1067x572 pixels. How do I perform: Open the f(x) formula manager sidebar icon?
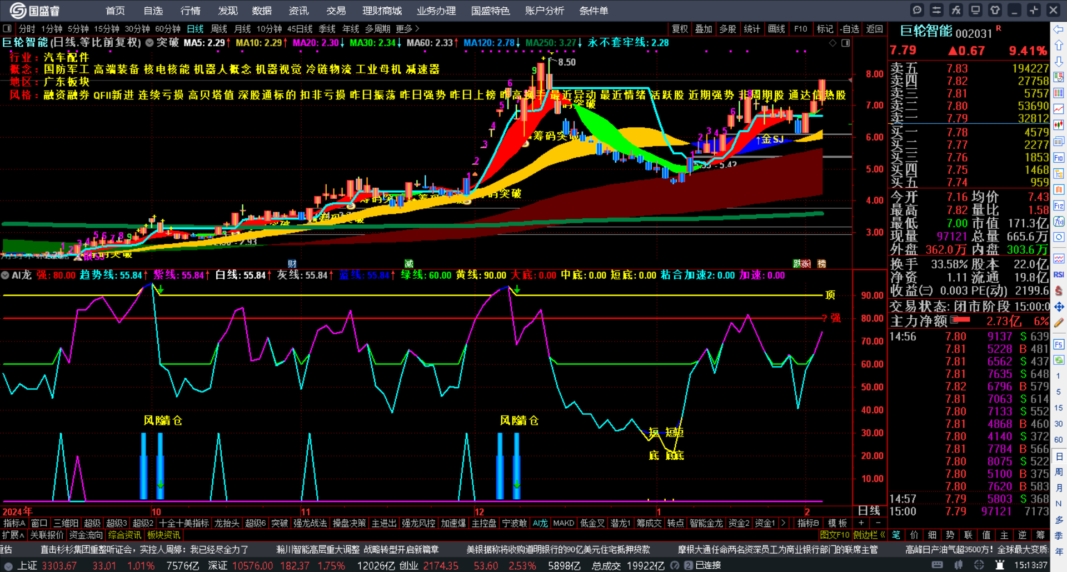point(1059,222)
